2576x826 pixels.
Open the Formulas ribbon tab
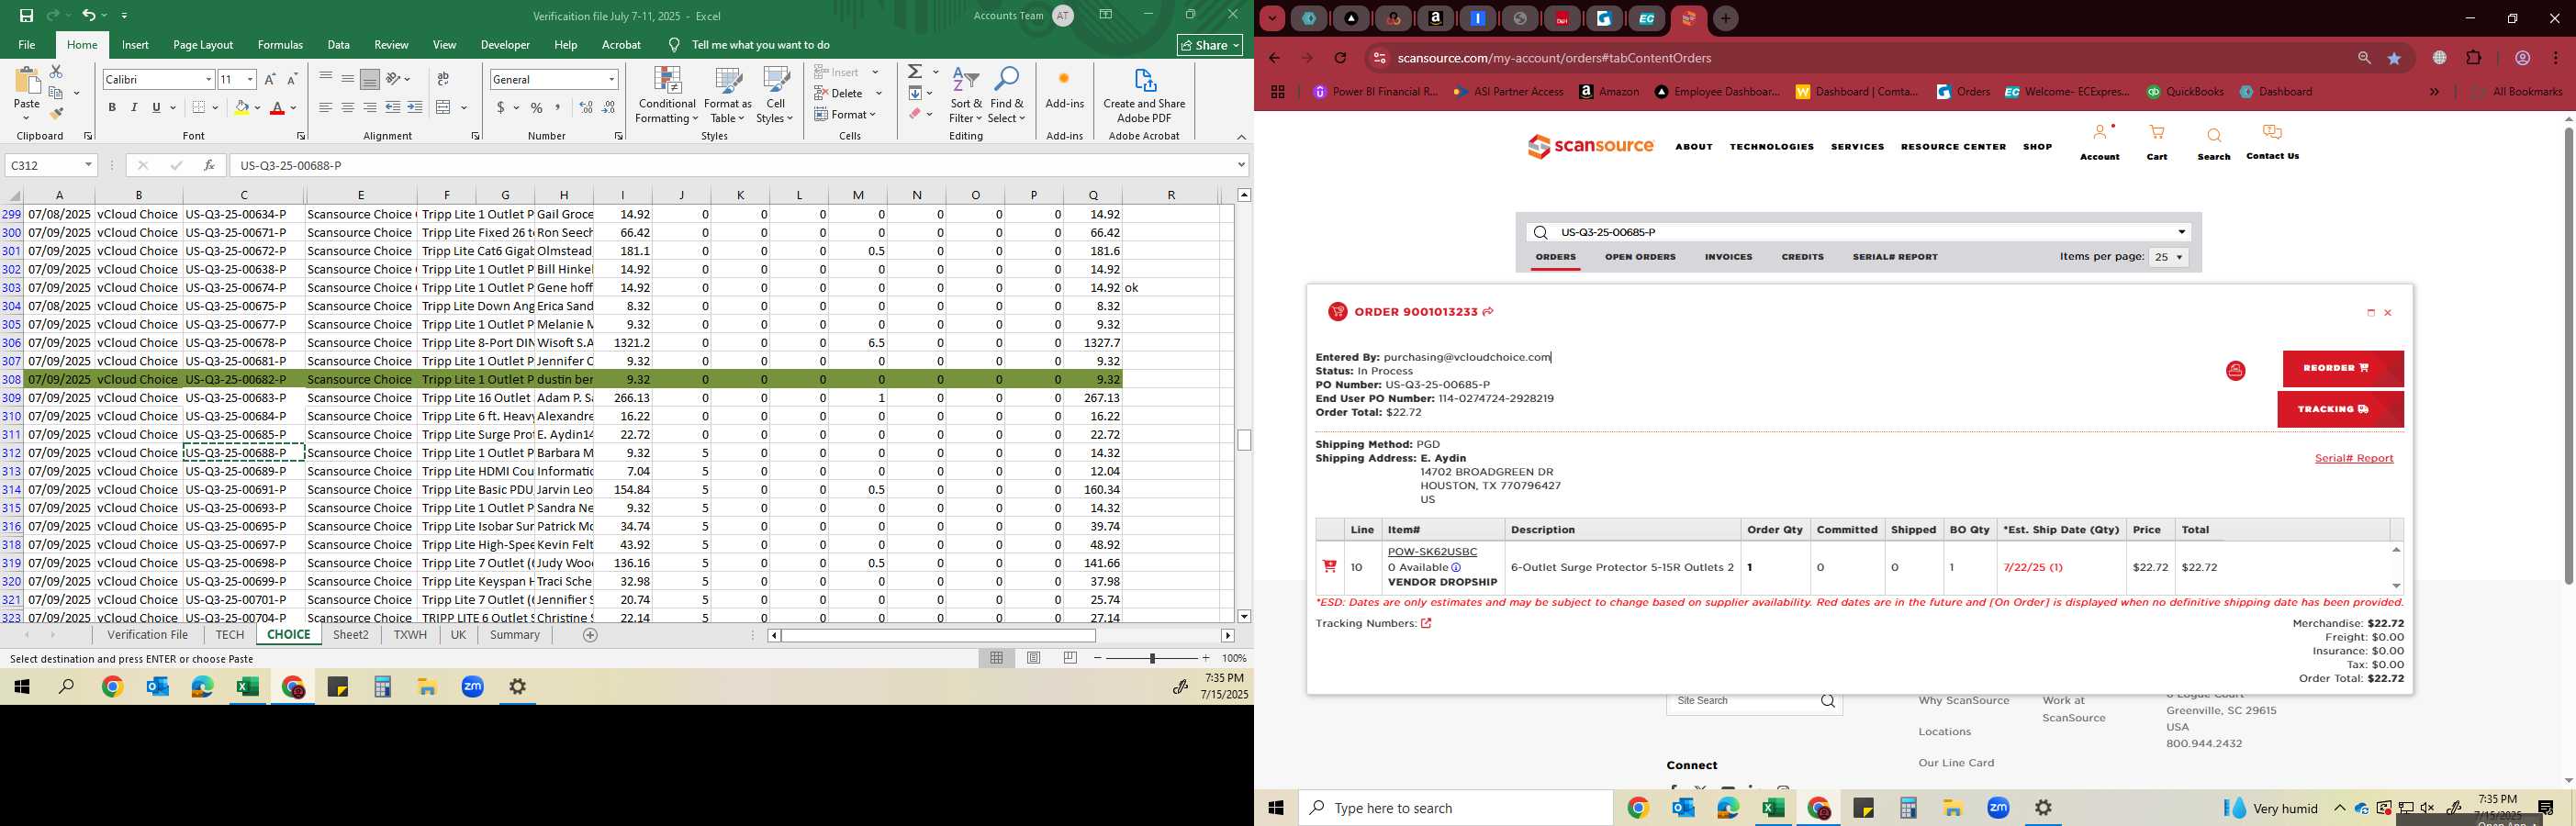280,45
